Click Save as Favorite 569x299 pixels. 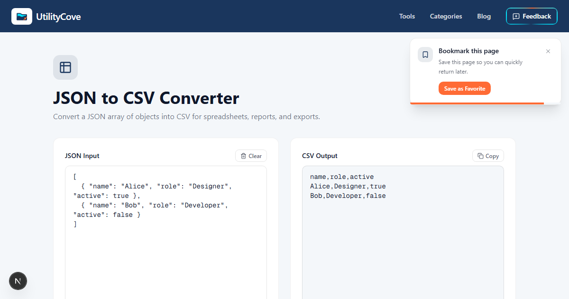[465, 88]
